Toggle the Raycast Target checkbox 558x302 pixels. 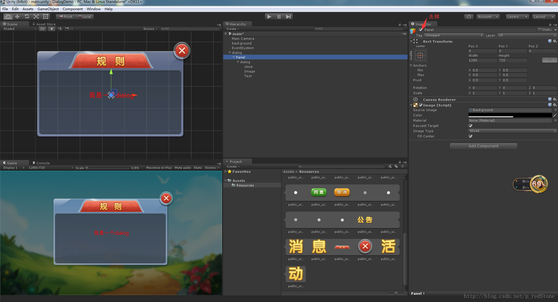(470, 126)
